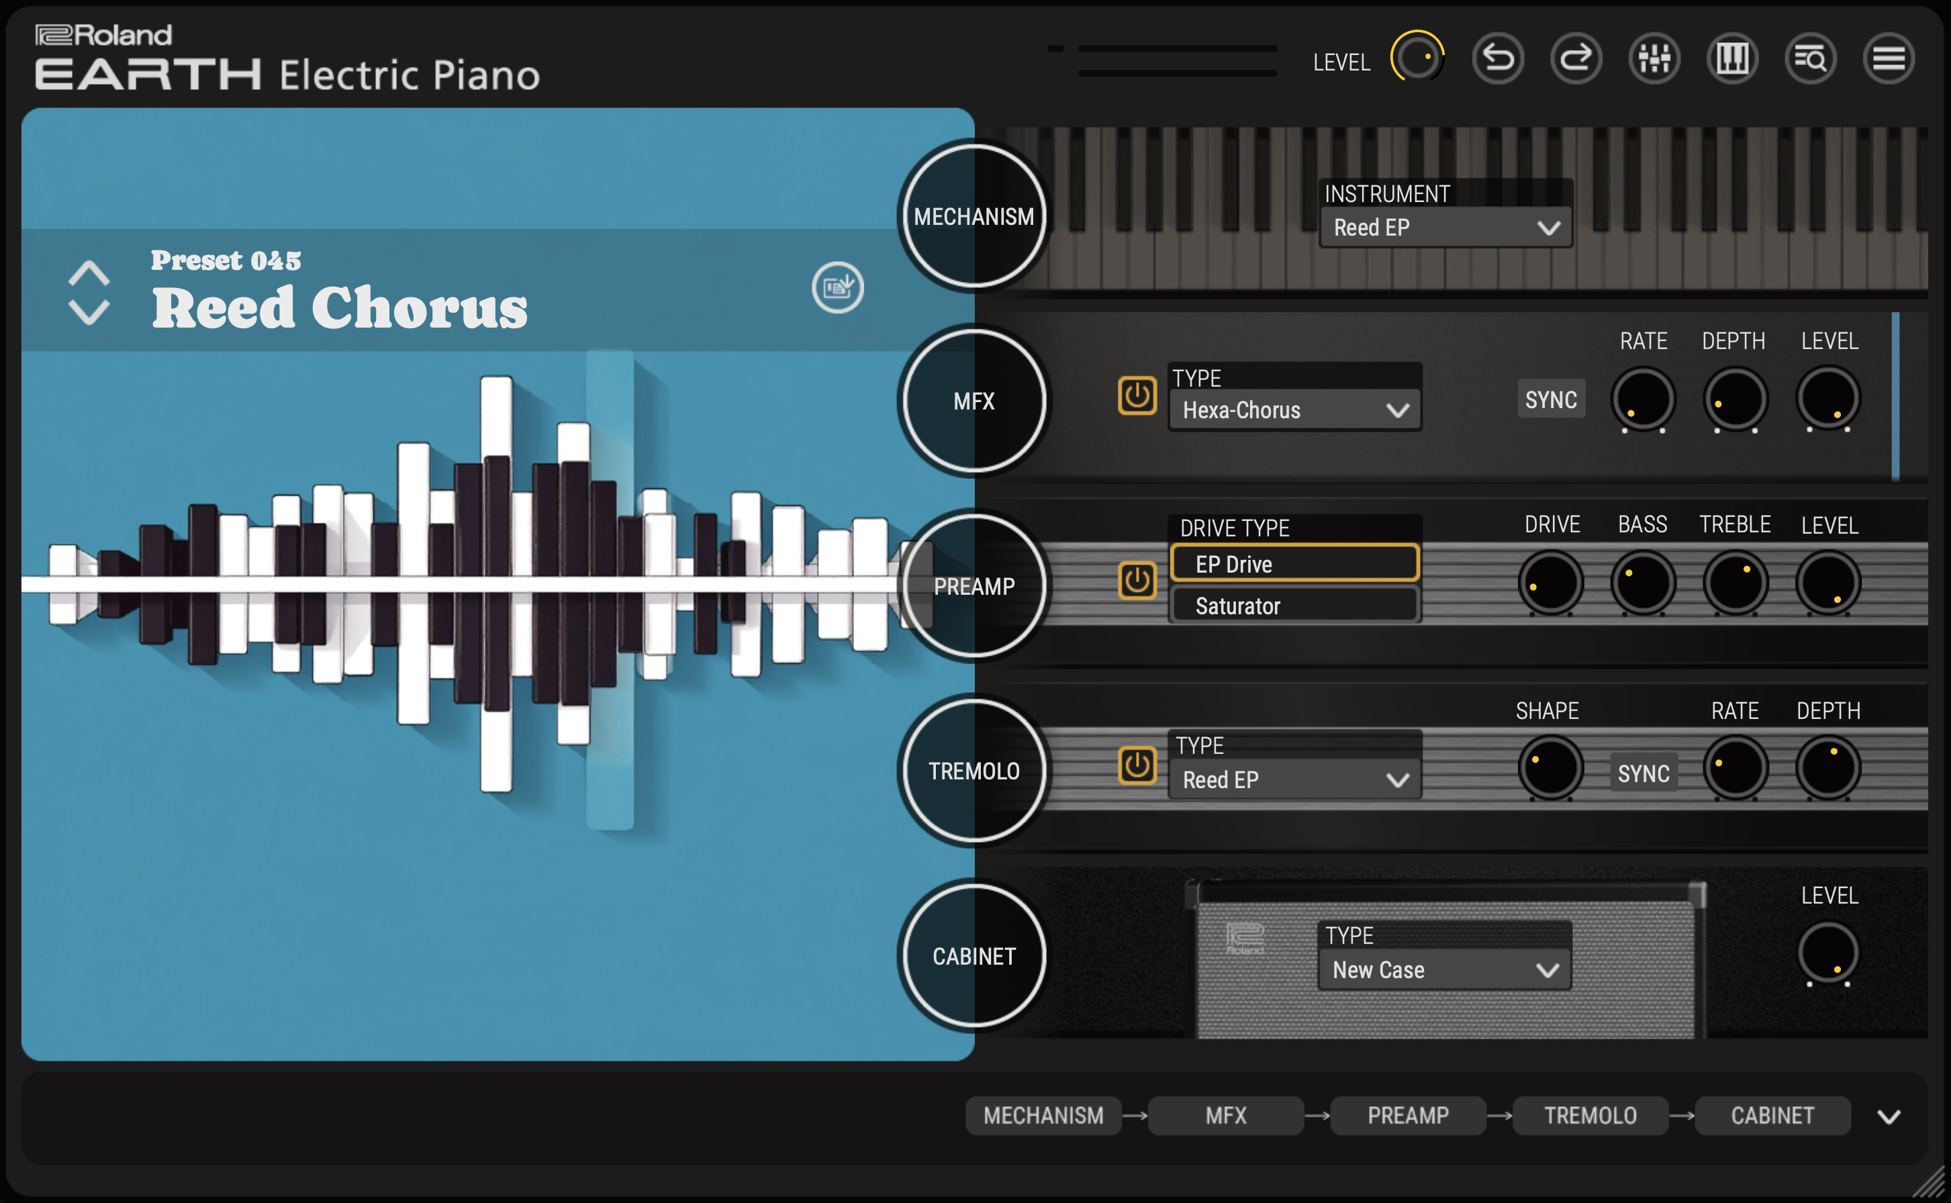Toggle the MFX power button
This screenshot has width=1951, height=1203.
1137,395
